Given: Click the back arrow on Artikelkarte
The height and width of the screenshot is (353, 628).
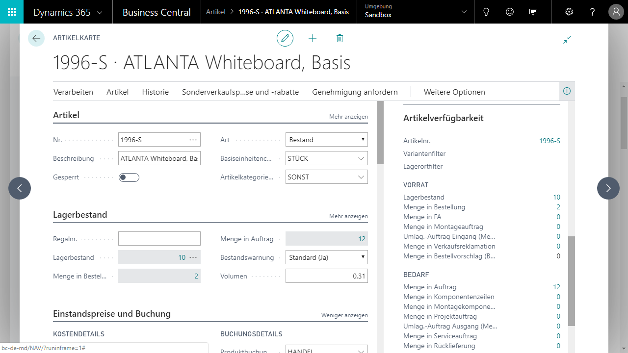Looking at the screenshot, I should [x=36, y=38].
